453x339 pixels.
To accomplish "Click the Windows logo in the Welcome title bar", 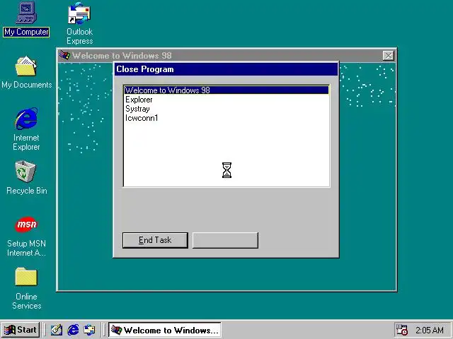I will point(64,55).
